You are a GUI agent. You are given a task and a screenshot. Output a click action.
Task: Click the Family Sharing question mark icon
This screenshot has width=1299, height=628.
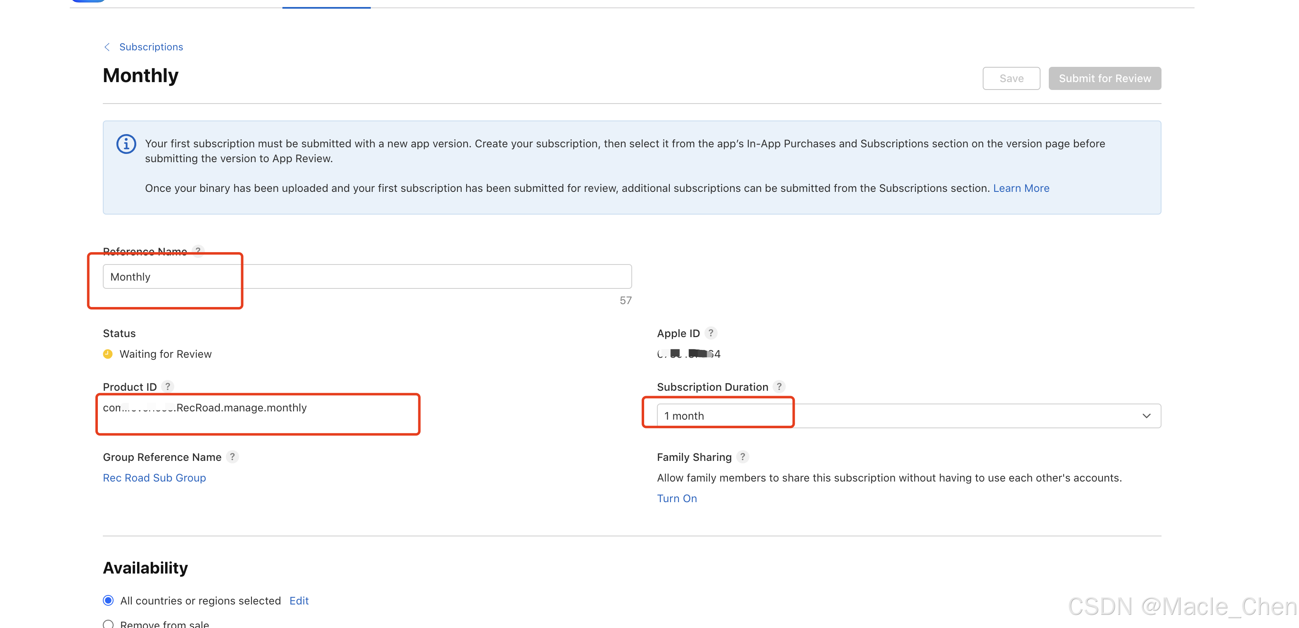[x=742, y=457]
